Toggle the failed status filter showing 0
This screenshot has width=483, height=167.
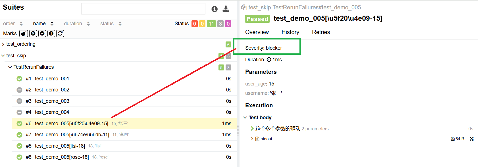click(195, 24)
